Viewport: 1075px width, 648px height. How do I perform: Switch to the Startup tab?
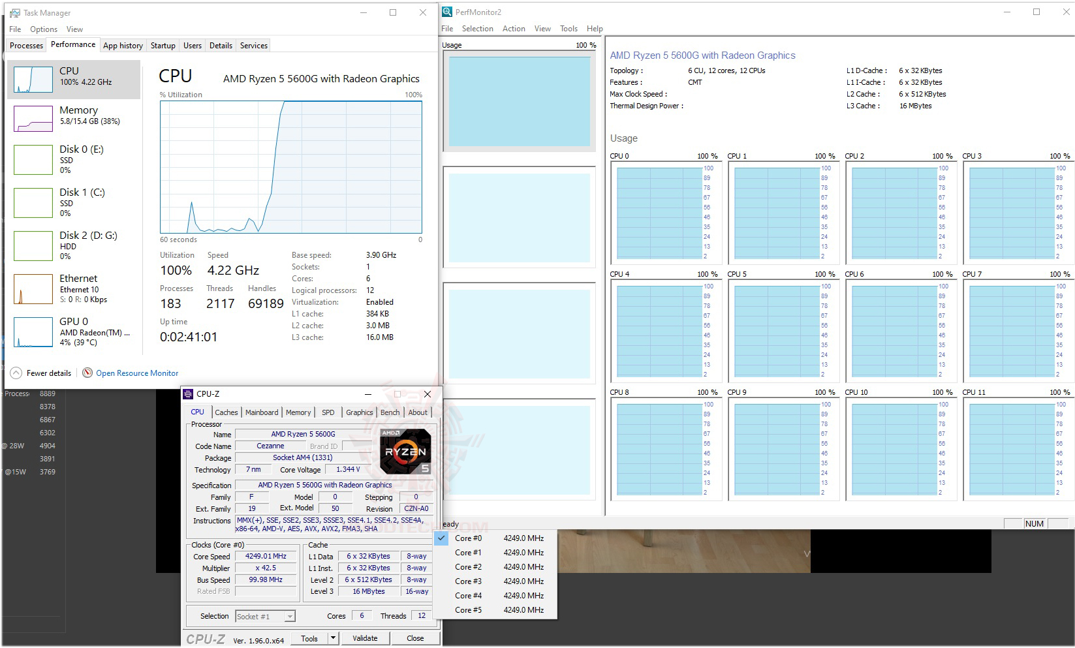tap(163, 46)
